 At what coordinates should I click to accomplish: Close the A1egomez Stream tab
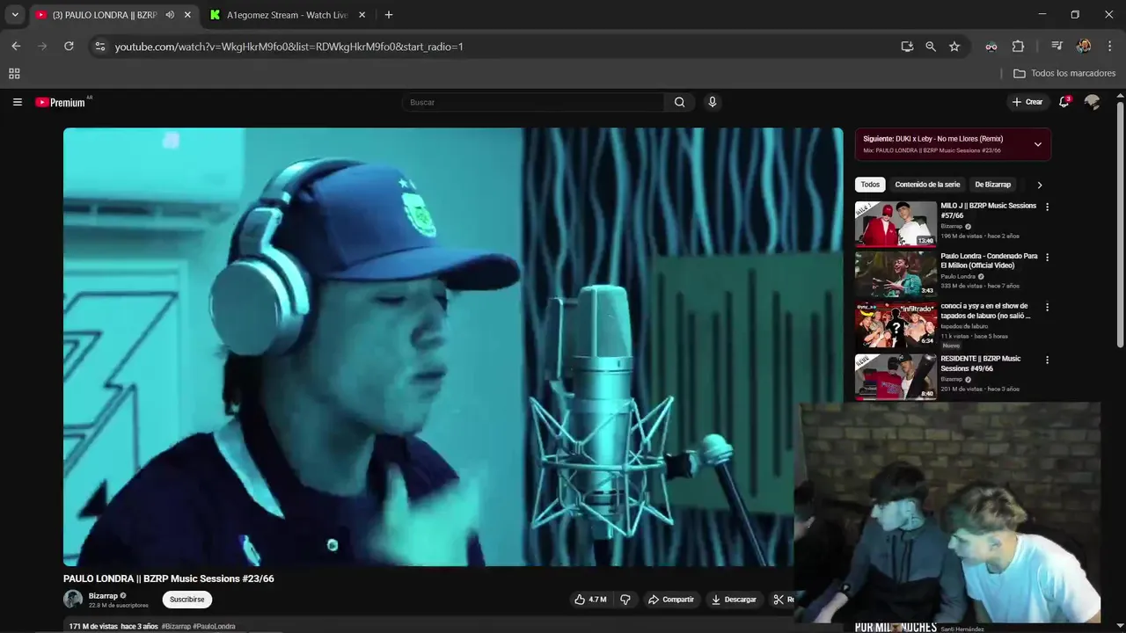[362, 15]
